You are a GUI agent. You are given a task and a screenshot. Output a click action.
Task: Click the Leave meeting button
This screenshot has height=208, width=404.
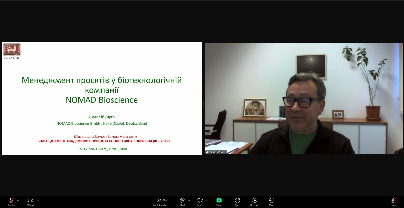[x=394, y=202]
